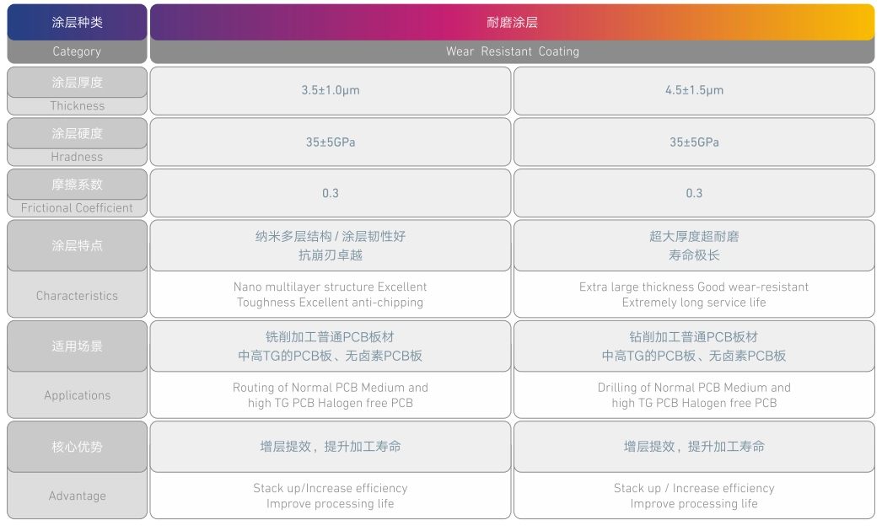Select the 4.5±1.5μm thickness value
The width and height of the screenshot is (882, 531).
pyautogui.click(x=693, y=90)
